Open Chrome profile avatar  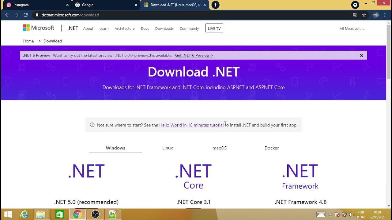pyautogui.click(x=375, y=15)
